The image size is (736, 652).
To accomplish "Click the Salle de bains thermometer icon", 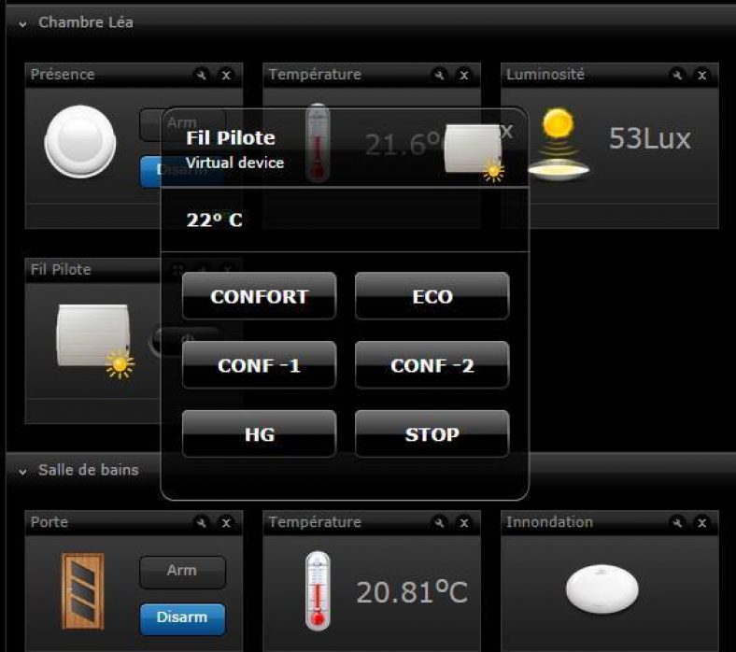I will 318,590.
